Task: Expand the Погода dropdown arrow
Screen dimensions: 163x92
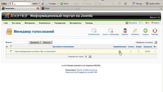Action: pyautogui.click(x=144, y=4)
